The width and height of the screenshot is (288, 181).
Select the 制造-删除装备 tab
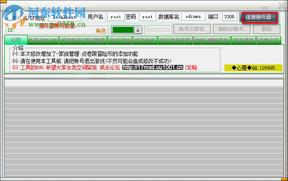click(212, 41)
